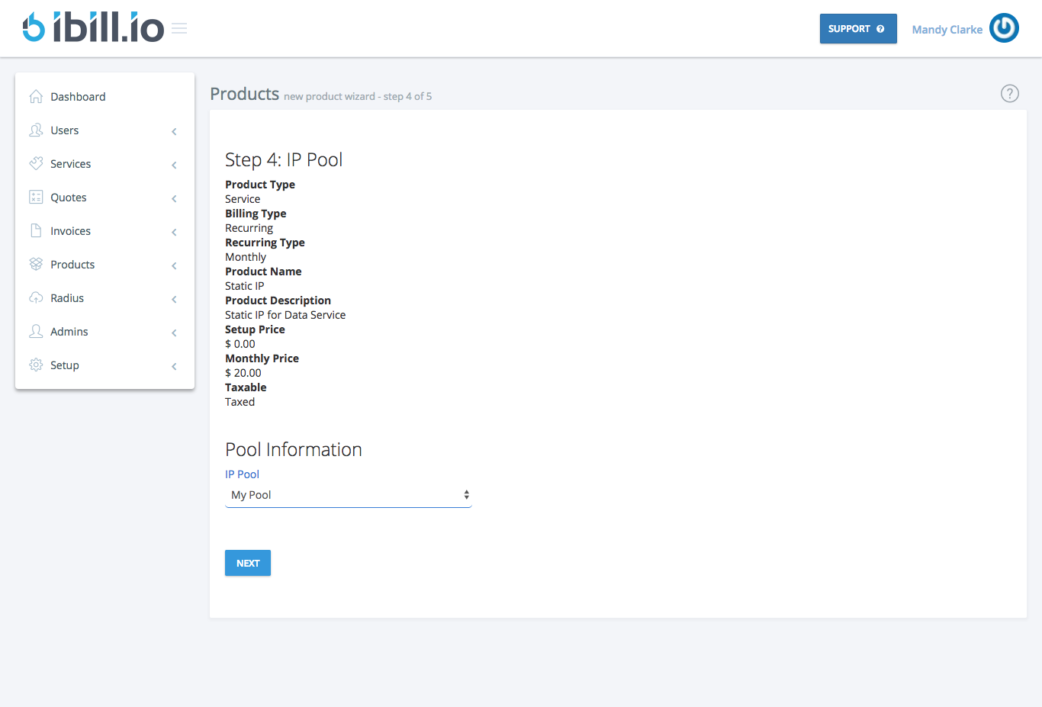The image size is (1042, 707).
Task: Expand the Services menu chevron
Action: 174,164
